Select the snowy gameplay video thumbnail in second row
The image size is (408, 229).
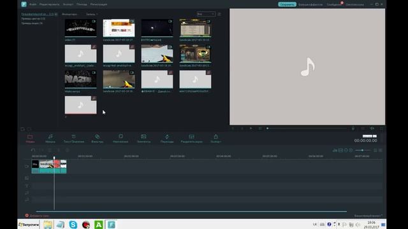[157, 53]
